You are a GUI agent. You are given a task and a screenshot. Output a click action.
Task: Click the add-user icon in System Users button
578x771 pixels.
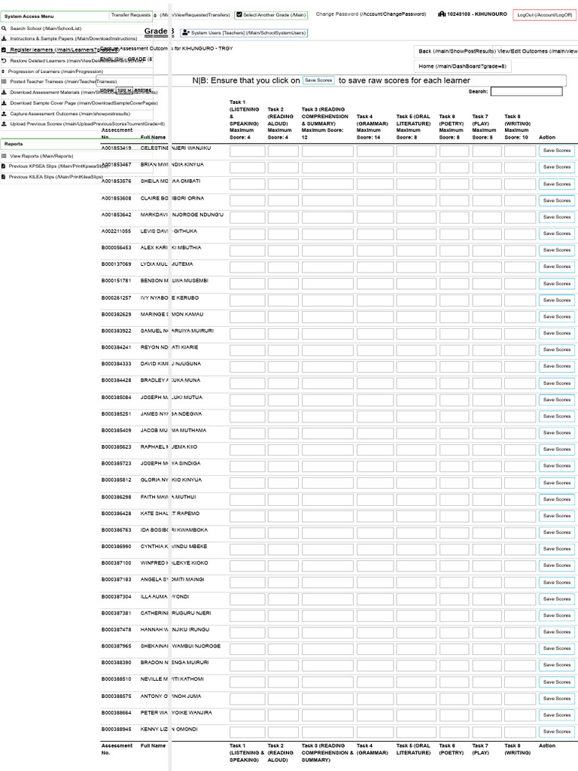[185, 32]
